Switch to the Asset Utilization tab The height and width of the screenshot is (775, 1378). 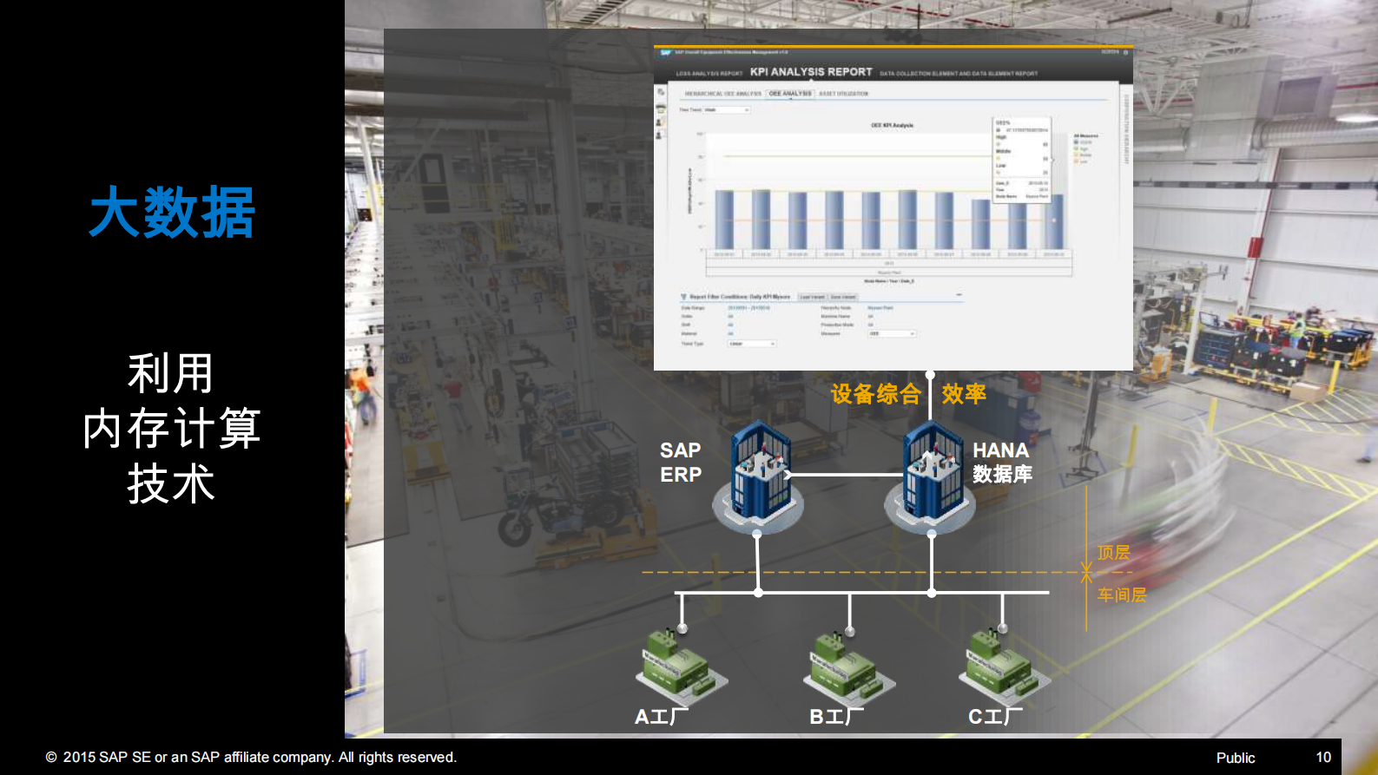click(843, 94)
